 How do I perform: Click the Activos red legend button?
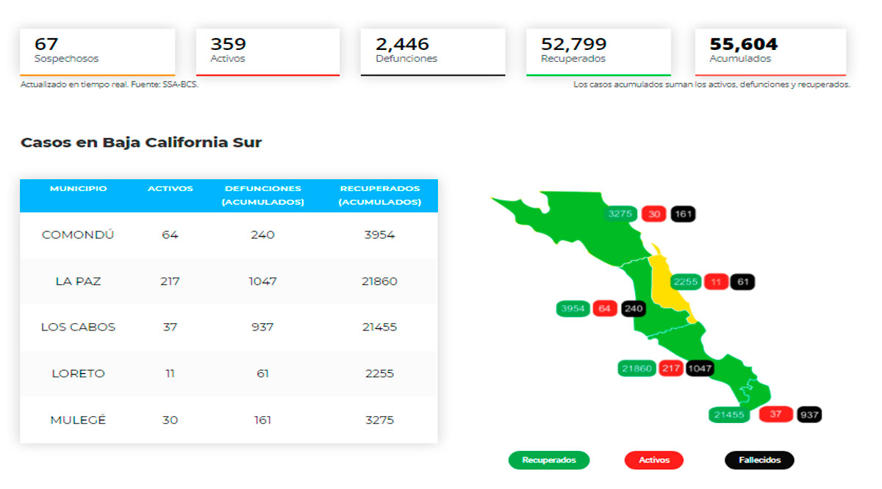653,460
